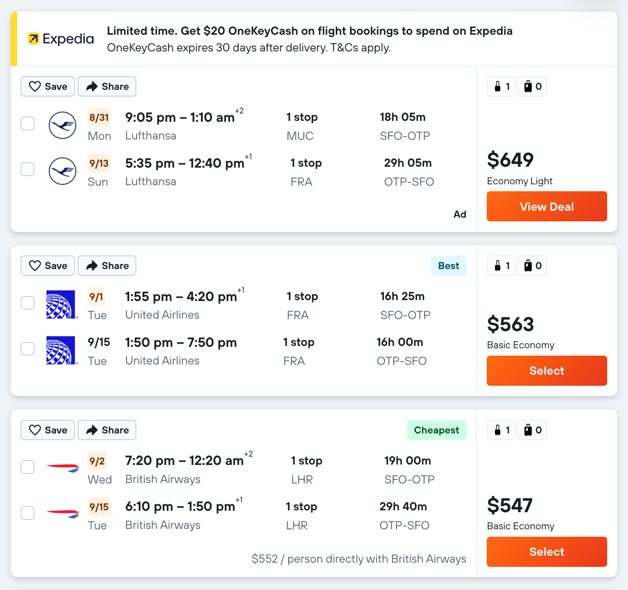Save the Lufthansa flight itinerary
Image resolution: width=628 pixels, height=590 pixels.
(x=48, y=87)
